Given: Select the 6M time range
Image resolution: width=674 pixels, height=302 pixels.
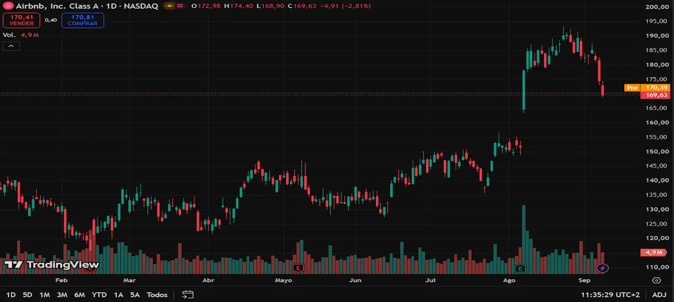Looking at the screenshot, I should coord(79,295).
